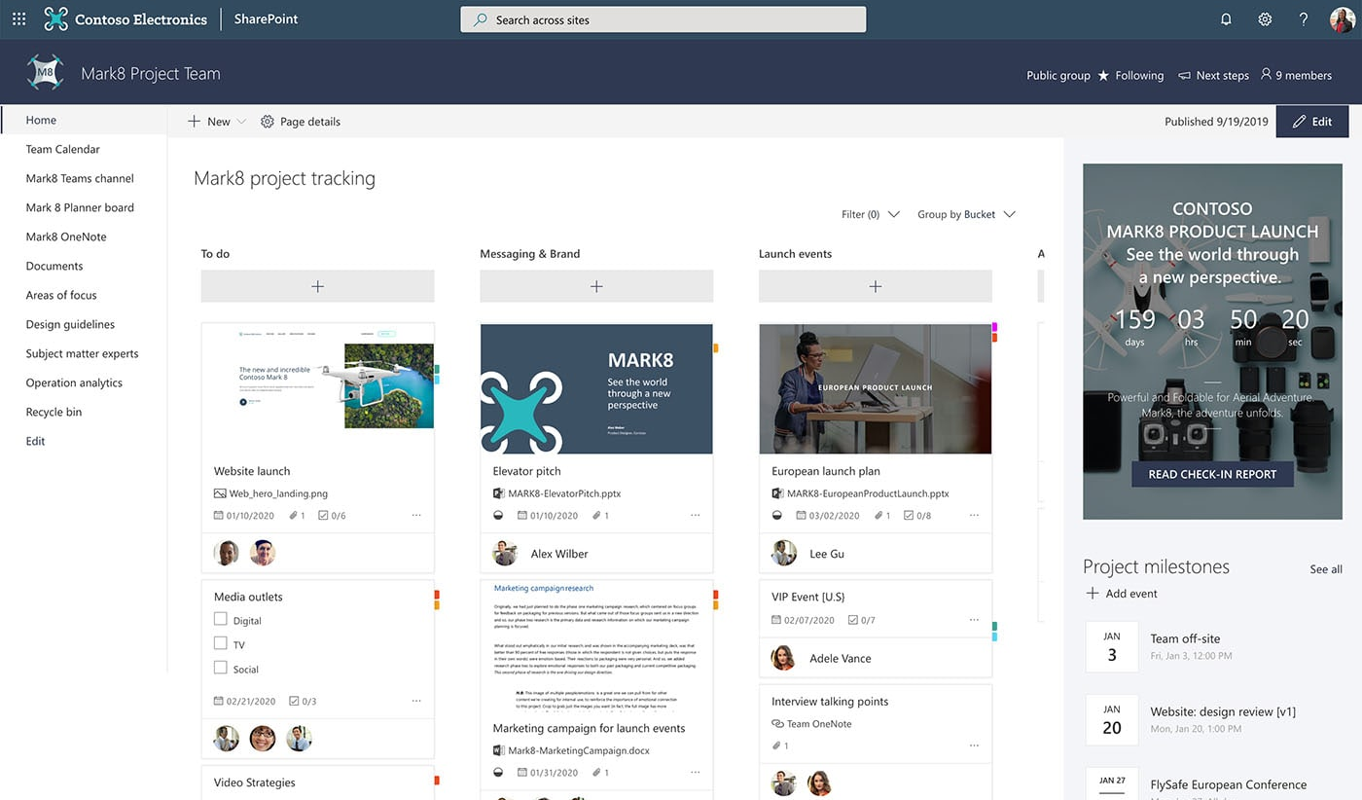Click the M8 site logo

point(46,72)
